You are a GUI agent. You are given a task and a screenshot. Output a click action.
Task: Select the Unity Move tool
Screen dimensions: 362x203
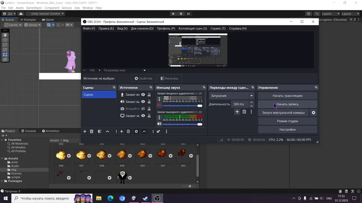pos(5,40)
